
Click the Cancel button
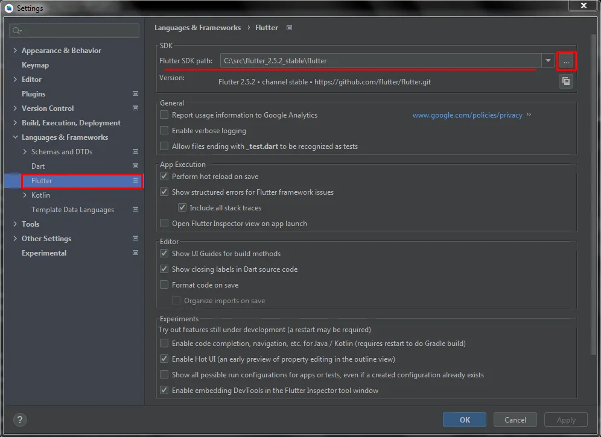tap(515, 420)
